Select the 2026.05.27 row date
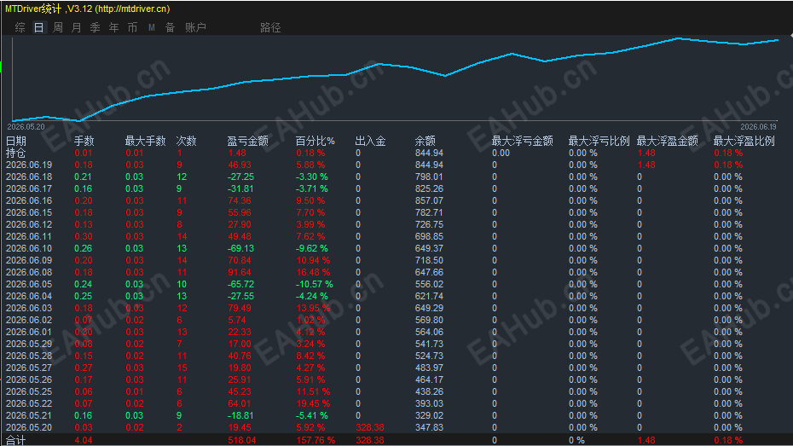793x446 pixels. (x=29, y=368)
